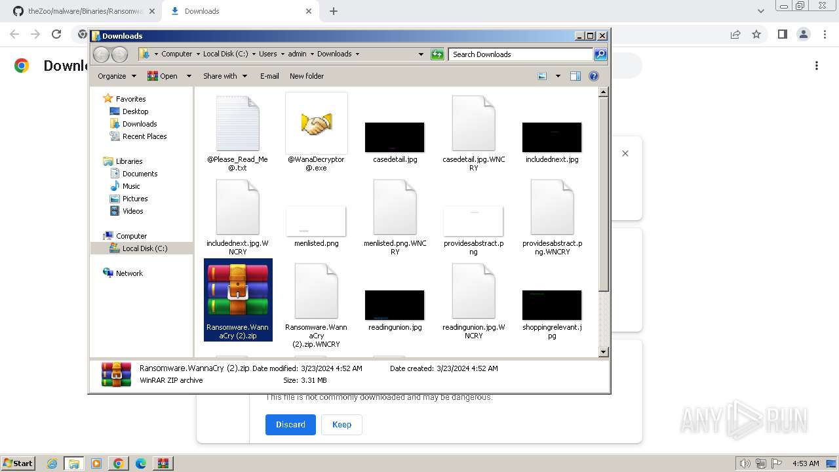This screenshot has width=839, height=472.
Task: Select Favorites in navigation pane
Action: pos(130,99)
